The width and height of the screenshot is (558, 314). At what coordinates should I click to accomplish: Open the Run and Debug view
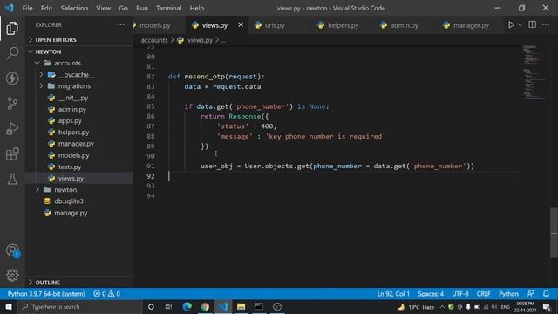(12, 129)
